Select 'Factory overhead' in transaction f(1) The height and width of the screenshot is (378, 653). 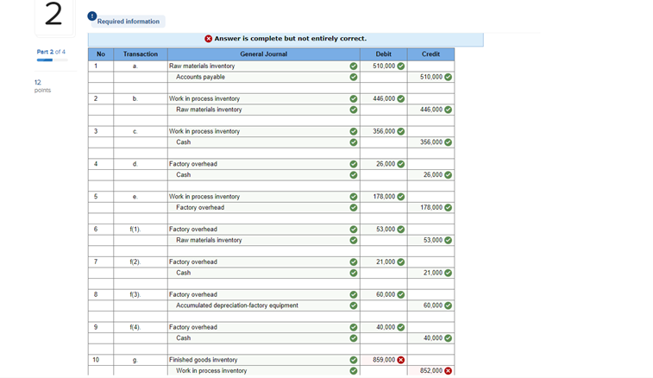(264, 230)
